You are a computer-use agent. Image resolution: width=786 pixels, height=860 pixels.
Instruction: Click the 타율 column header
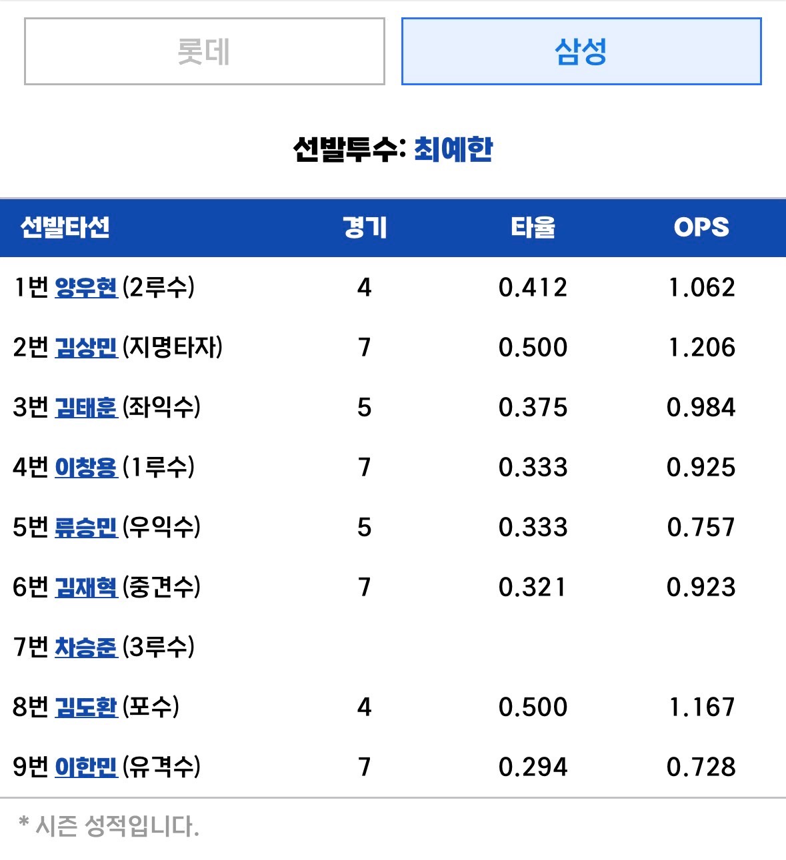tap(533, 228)
